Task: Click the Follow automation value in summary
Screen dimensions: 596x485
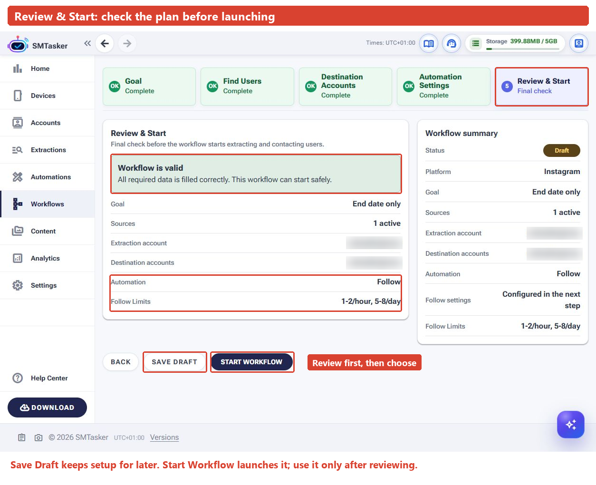Action: 568,273
